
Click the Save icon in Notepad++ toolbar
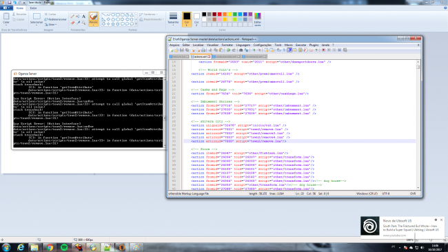pos(182,50)
